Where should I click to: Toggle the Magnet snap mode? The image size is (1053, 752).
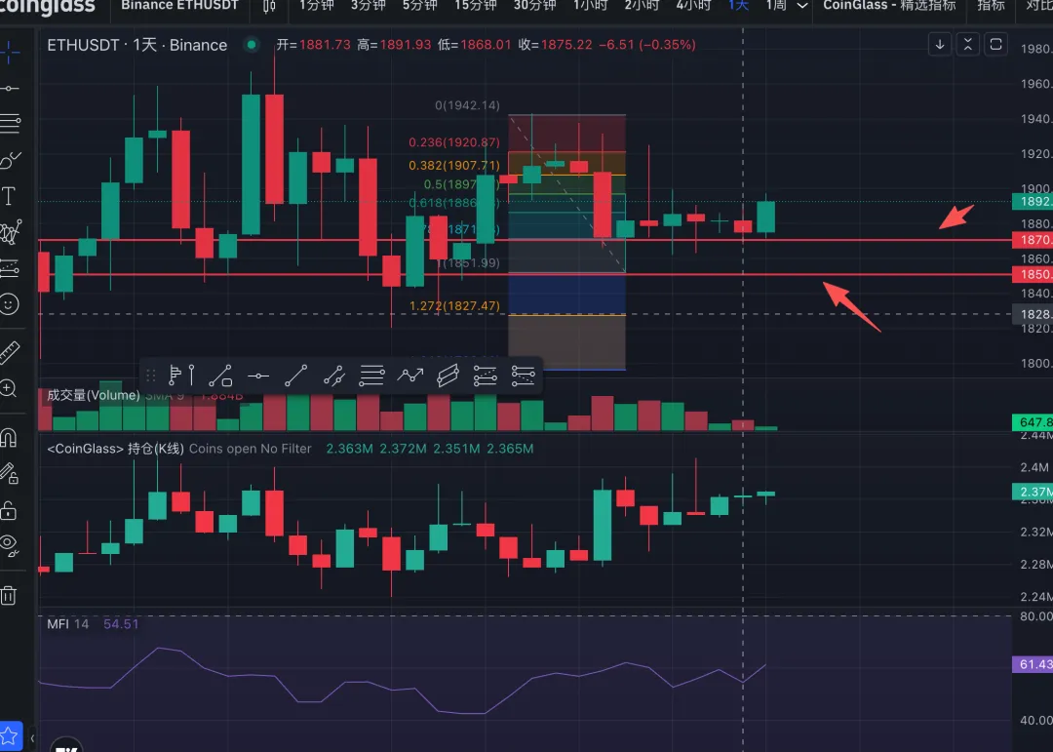(x=9, y=438)
